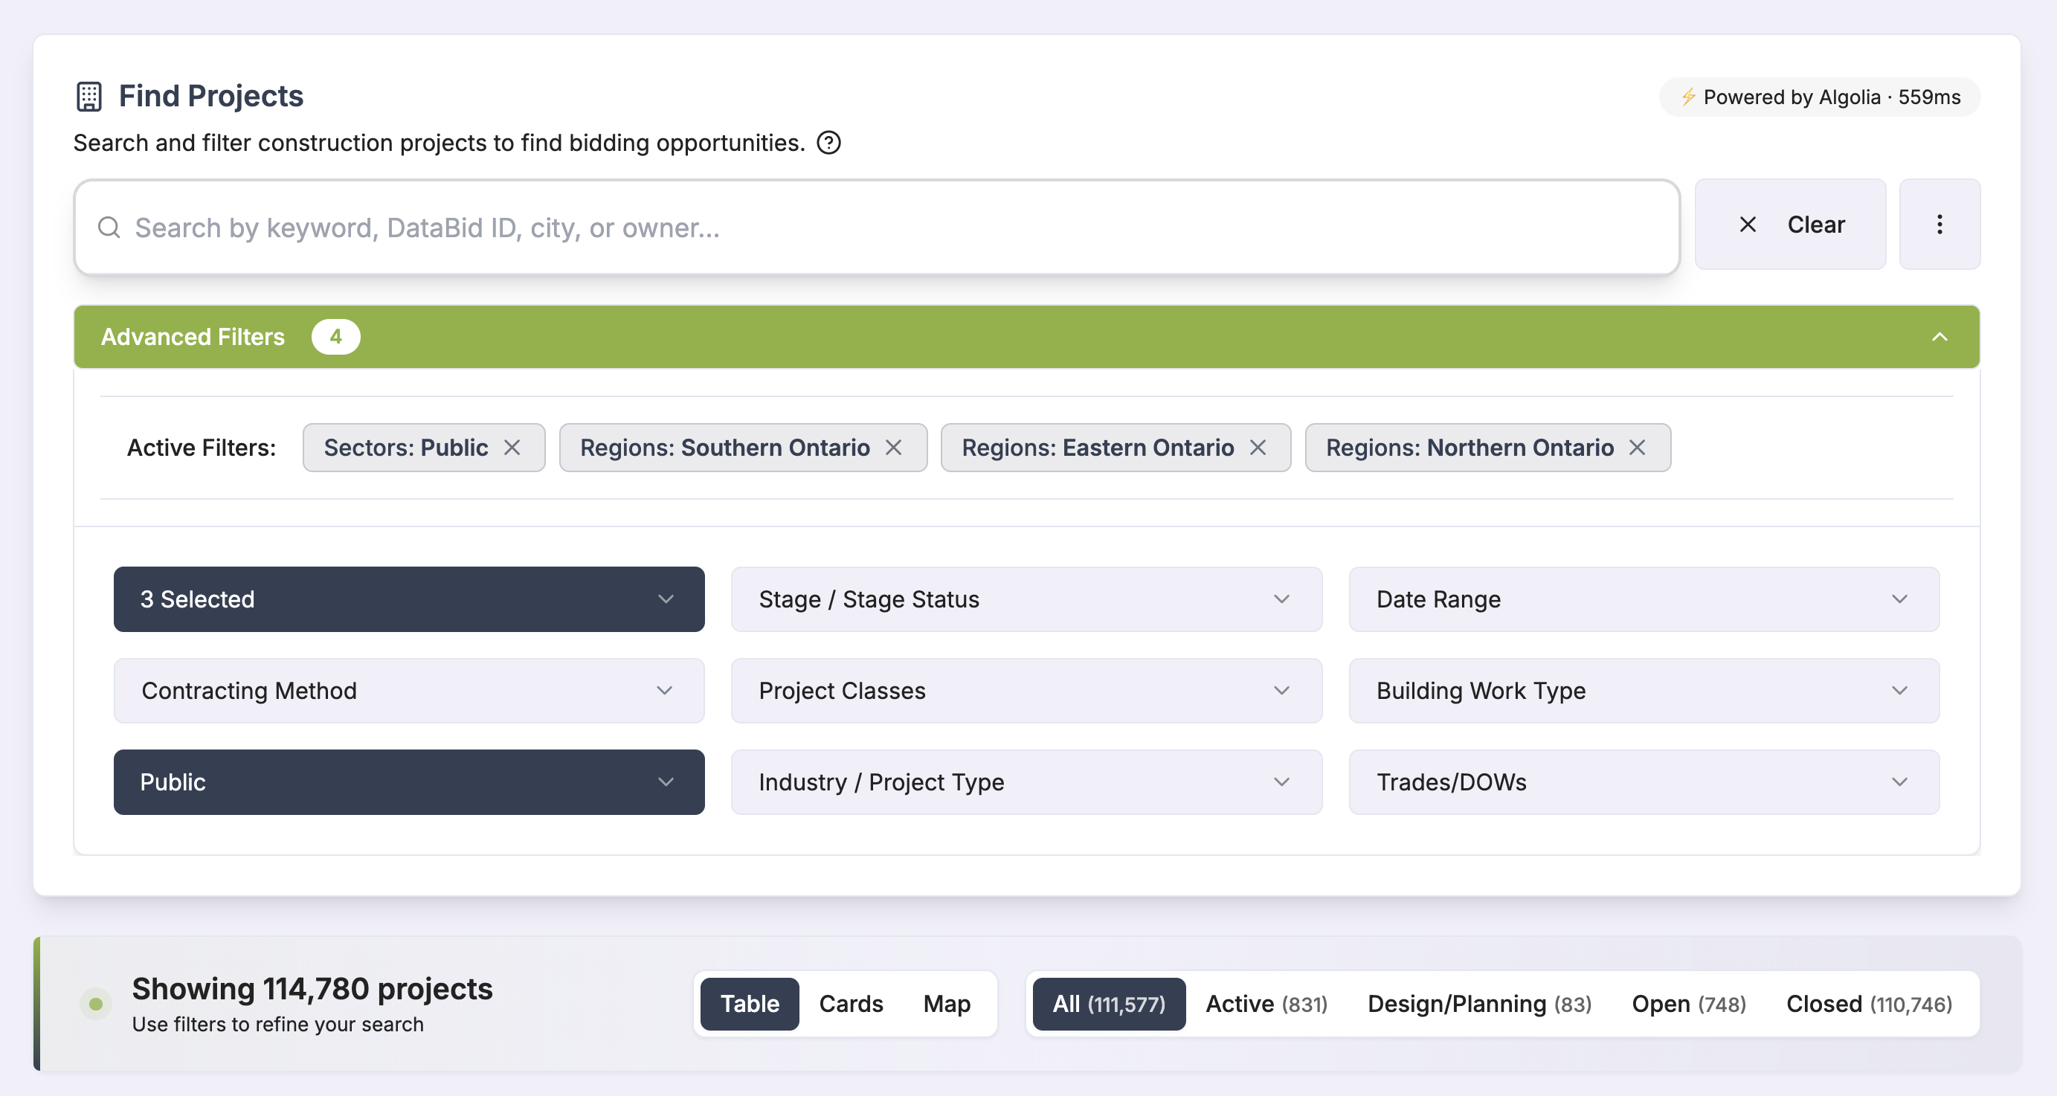
Task: Remove the Southern Ontario region filter
Action: [x=894, y=448]
